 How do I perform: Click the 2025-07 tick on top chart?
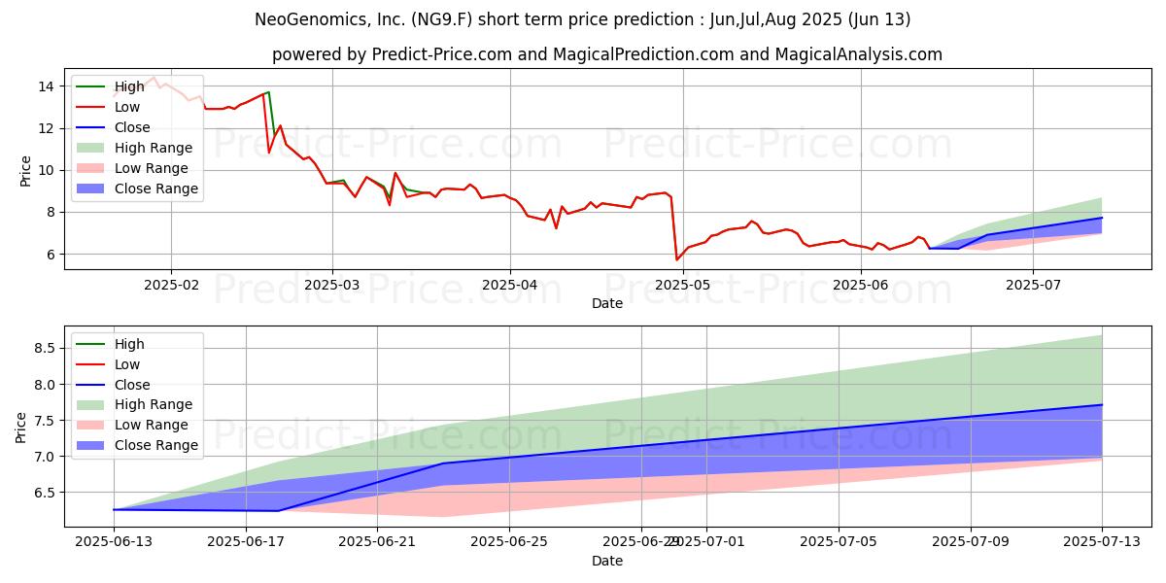point(1032,284)
